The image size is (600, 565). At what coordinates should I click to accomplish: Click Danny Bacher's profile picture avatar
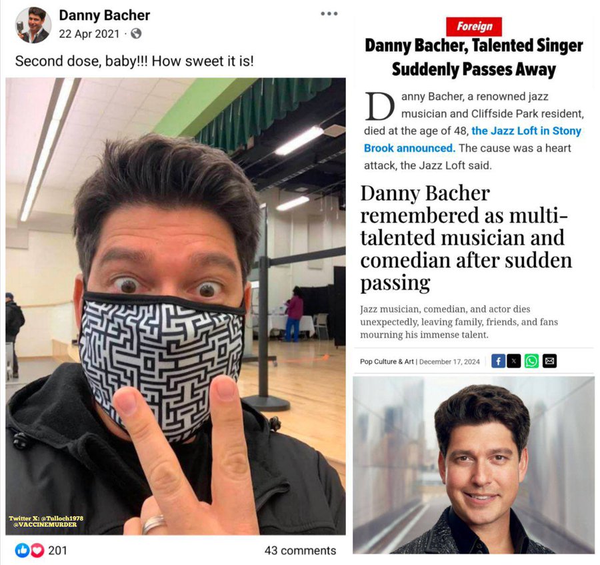(33, 25)
